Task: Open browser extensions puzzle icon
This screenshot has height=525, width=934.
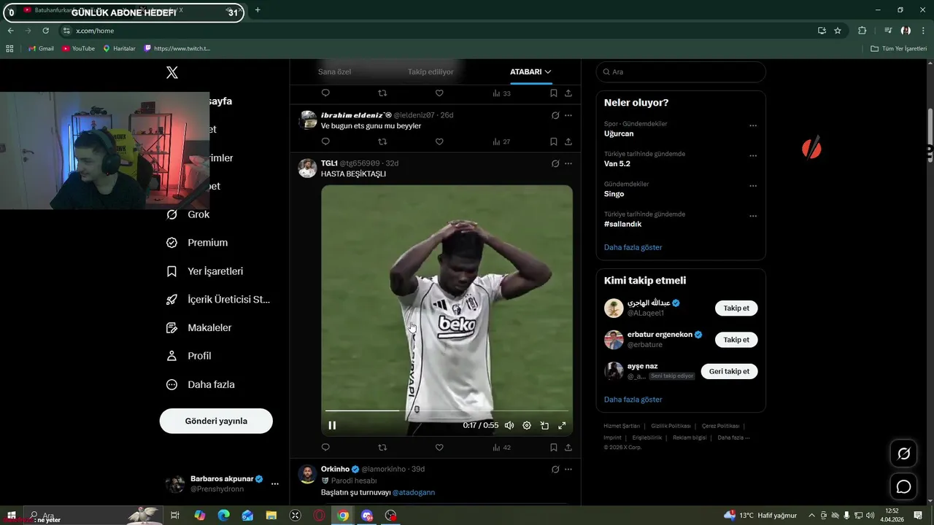Action: click(862, 31)
